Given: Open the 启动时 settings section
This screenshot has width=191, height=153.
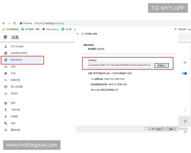Looking at the screenshot, I should [14, 93].
